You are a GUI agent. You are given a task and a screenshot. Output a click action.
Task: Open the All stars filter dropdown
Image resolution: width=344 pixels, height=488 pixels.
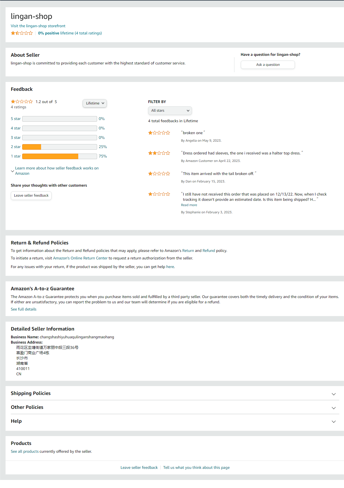pyautogui.click(x=170, y=111)
